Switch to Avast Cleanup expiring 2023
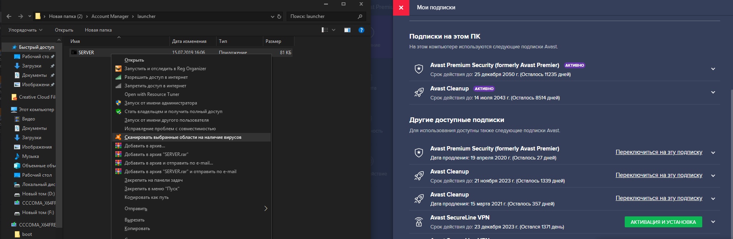 click(659, 175)
